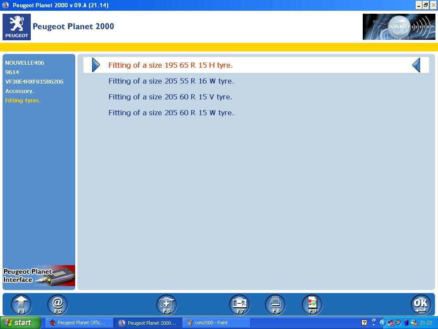Image resolution: width=438 pixels, height=329 pixels.
Task: Minimize the Peugeot Planet 2000 window
Action: [419, 5]
